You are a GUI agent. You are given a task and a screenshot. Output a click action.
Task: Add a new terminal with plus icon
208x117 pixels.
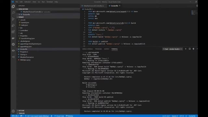pos(186,49)
